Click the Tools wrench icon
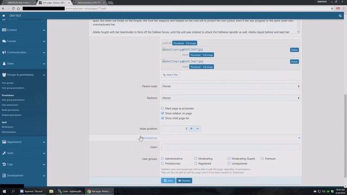347x195 pixels. (4, 153)
